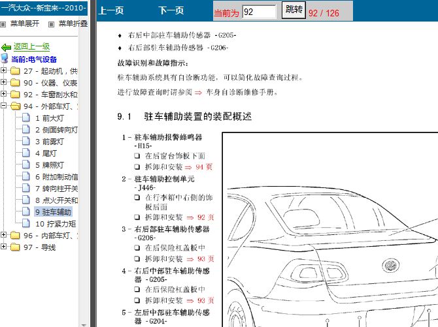The height and width of the screenshot is (327, 438).
Task: Open tree item 97 - 导线
Action: click(40, 247)
